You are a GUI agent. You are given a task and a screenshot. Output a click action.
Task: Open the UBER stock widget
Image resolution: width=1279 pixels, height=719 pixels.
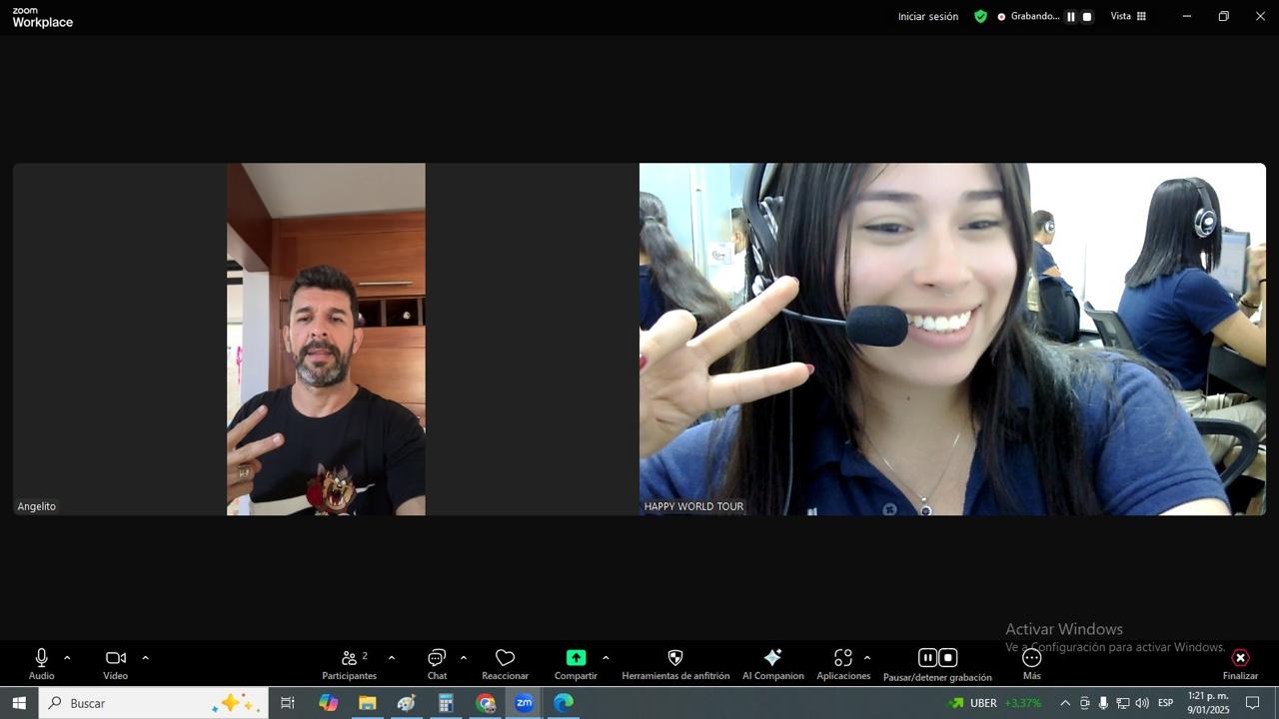click(x=995, y=703)
